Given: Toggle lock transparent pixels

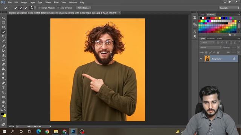Looking at the screenshot, I should pyautogui.click(x=206, y=52).
